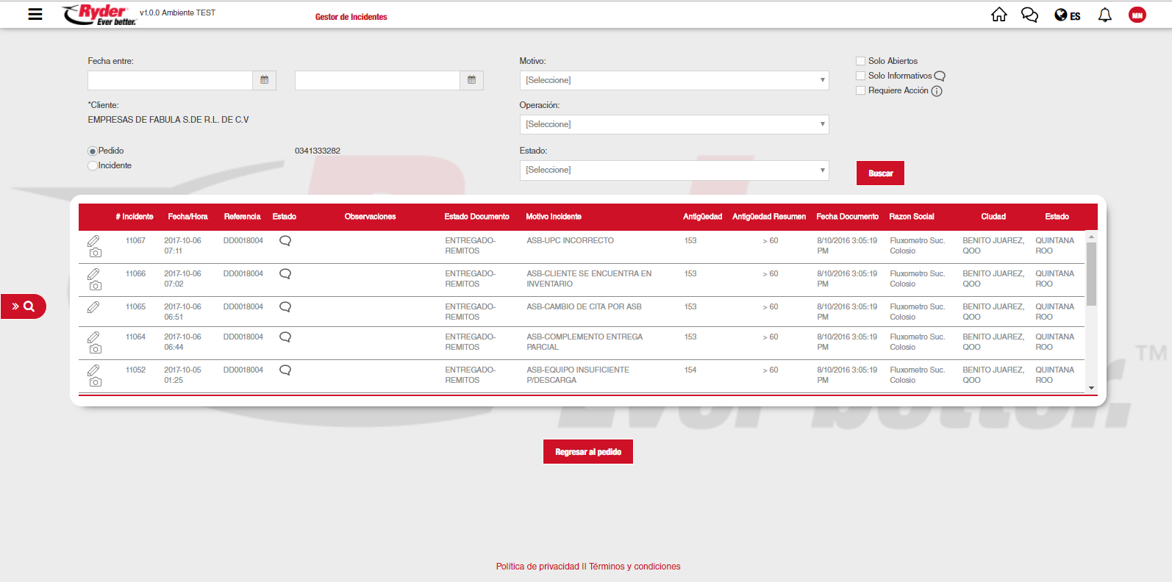Sort by Fecha/Hora column header
The width and height of the screenshot is (1172, 582).
pos(187,217)
